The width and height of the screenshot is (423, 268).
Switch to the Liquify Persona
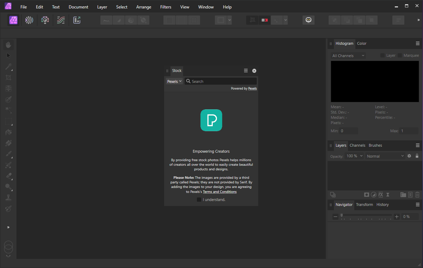(29, 20)
